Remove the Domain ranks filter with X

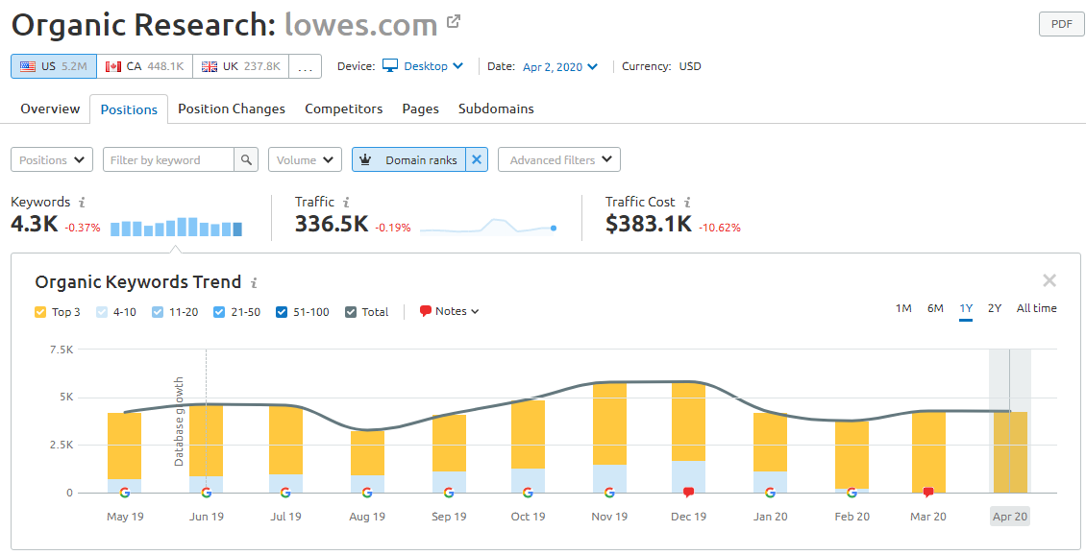pyautogui.click(x=477, y=159)
